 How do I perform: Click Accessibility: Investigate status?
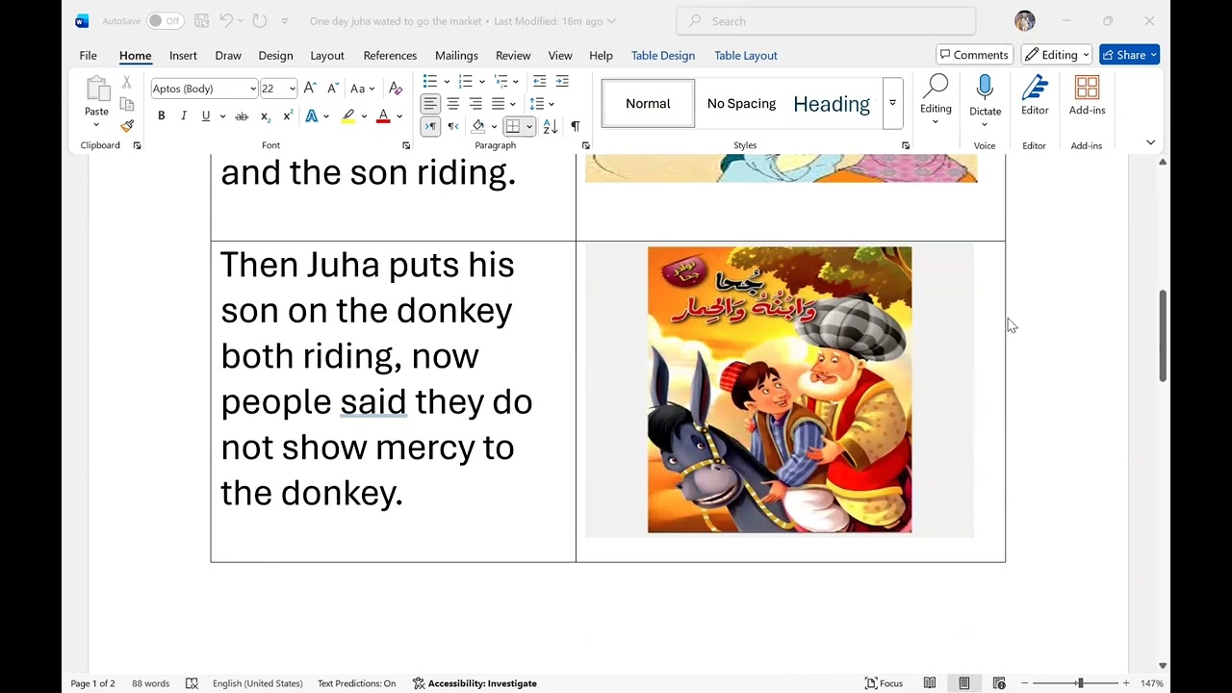pos(475,683)
